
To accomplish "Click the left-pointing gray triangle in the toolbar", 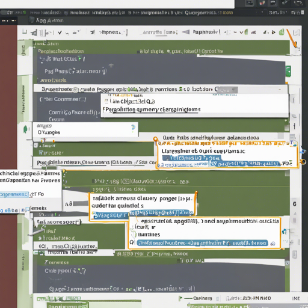I will (186, 32).
